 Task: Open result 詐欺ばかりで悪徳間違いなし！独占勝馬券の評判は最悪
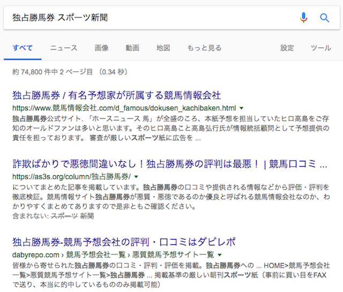pyautogui.click(x=170, y=164)
